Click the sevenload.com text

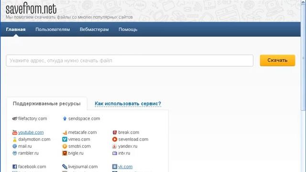[x=133, y=140]
